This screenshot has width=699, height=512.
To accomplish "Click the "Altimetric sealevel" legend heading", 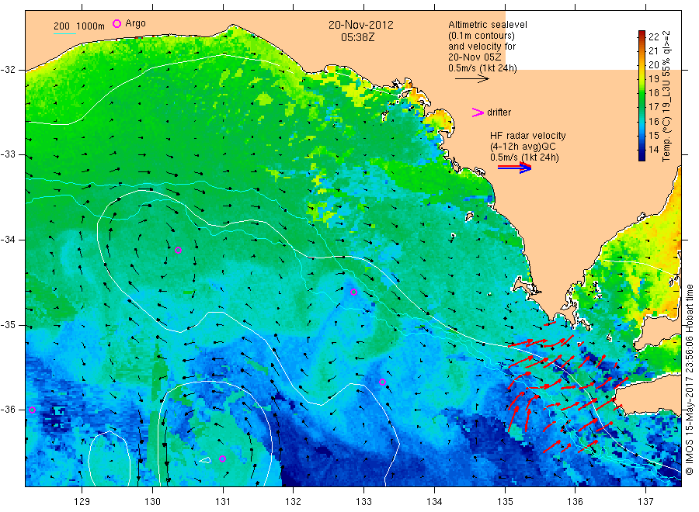I will point(488,25).
